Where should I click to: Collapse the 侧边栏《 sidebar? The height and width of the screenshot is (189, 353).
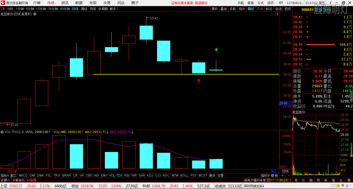tap(286, 180)
